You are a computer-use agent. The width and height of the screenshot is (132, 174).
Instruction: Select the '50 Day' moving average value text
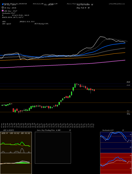[x=11, y=8]
